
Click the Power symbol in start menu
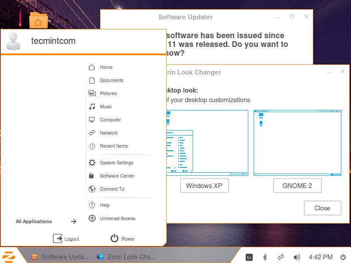click(115, 238)
